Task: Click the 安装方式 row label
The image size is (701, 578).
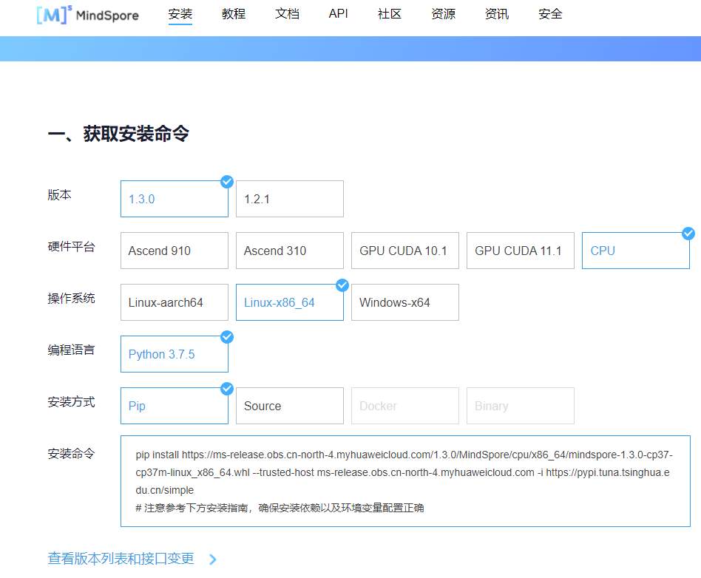Action: tap(71, 402)
